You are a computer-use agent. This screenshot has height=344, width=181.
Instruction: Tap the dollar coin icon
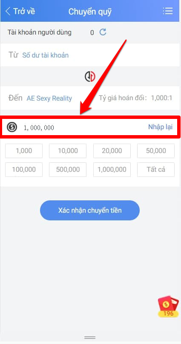[x=11, y=127]
